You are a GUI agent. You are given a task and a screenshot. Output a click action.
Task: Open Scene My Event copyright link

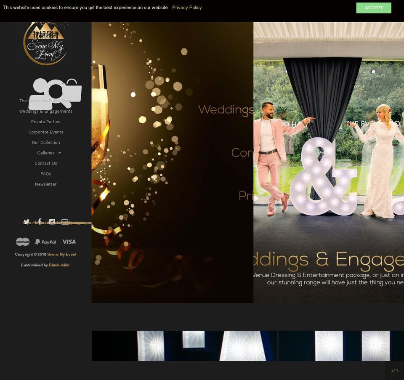tap(62, 254)
